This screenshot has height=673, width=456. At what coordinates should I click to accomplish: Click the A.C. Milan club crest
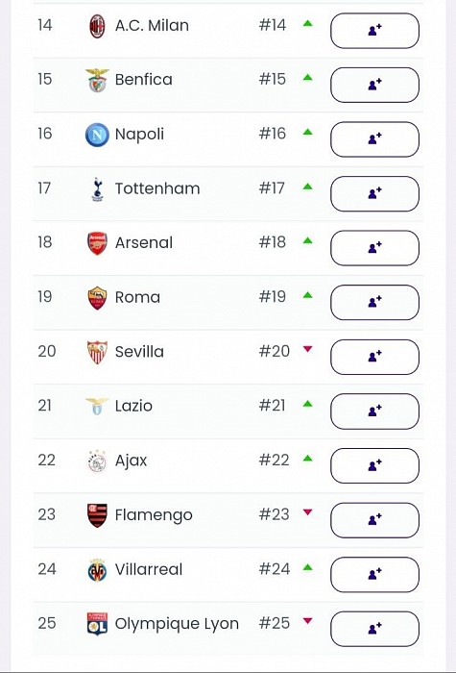tap(97, 26)
